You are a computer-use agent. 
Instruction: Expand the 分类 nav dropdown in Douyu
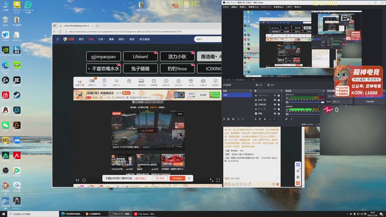click(x=101, y=39)
